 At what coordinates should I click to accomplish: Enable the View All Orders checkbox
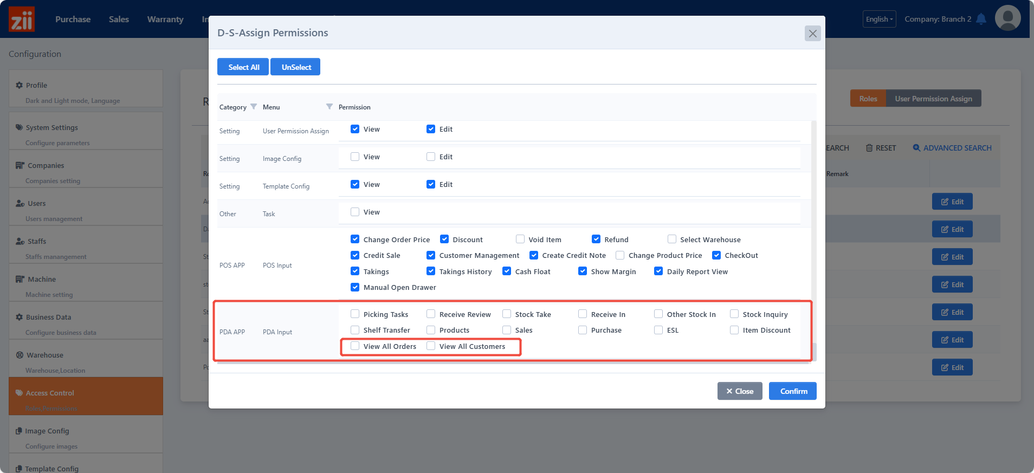pyautogui.click(x=355, y=346)
